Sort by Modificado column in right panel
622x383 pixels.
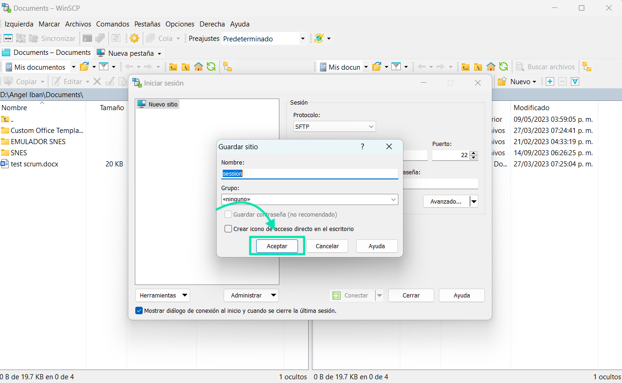click(x=531, y=107)
